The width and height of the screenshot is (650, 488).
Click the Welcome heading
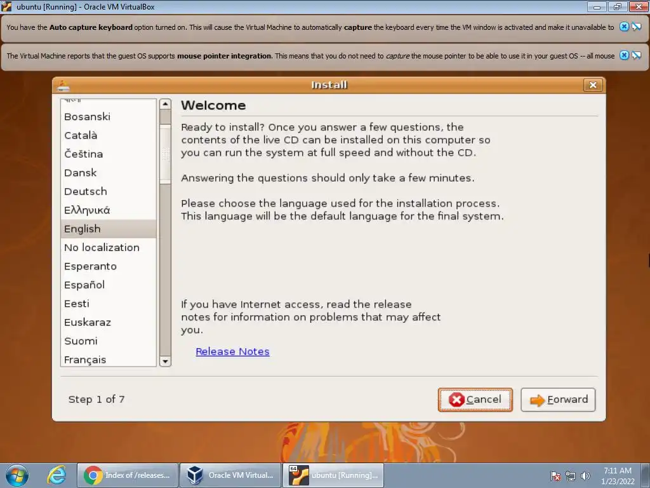tap(213, 105)
